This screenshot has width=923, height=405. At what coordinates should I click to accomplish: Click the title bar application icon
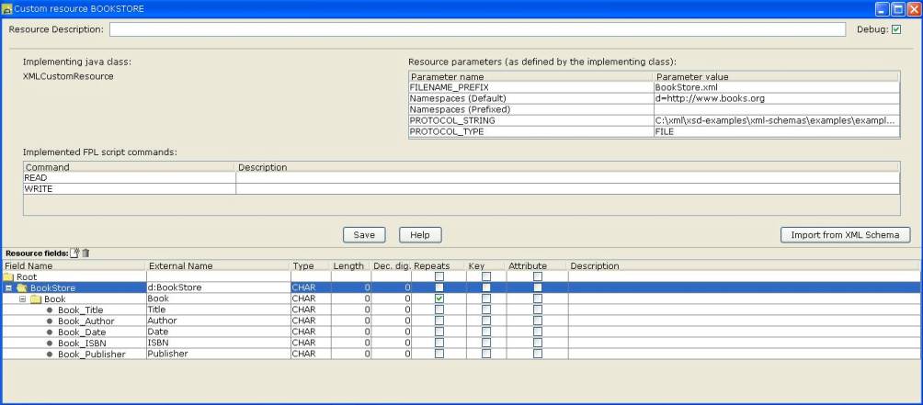(x=7, y=8)
